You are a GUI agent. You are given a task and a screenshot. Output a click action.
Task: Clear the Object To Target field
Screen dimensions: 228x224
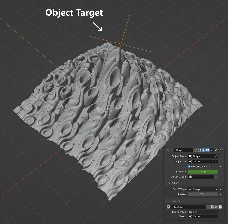click(216, 161)
